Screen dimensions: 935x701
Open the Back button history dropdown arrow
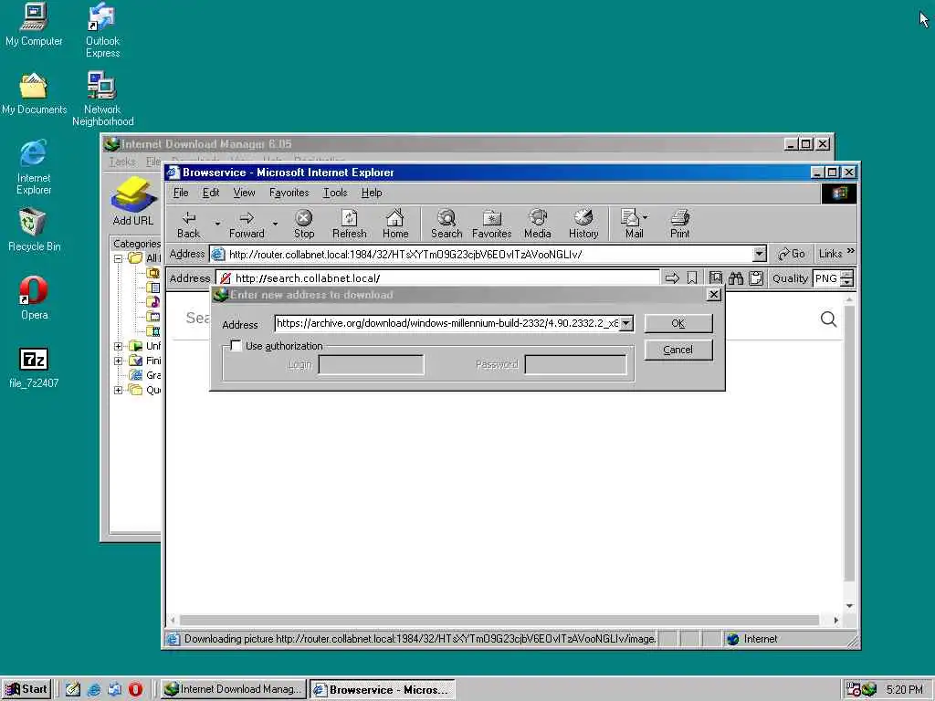coord(217,225)
